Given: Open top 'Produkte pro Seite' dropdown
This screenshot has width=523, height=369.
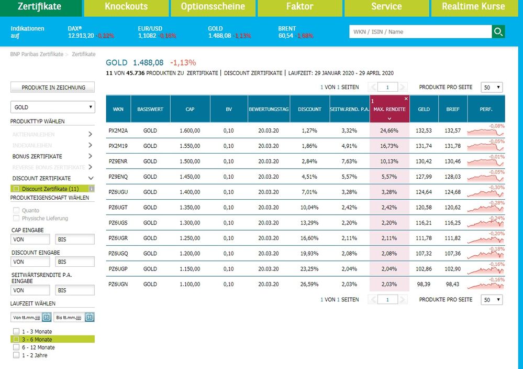Looking at the screenshot, I should [492, 88].
